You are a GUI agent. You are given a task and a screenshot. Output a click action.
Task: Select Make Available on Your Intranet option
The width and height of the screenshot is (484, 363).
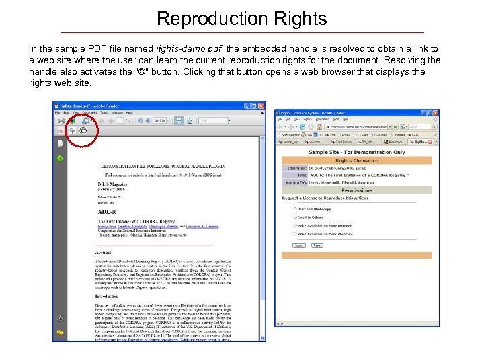pos(295,225)
